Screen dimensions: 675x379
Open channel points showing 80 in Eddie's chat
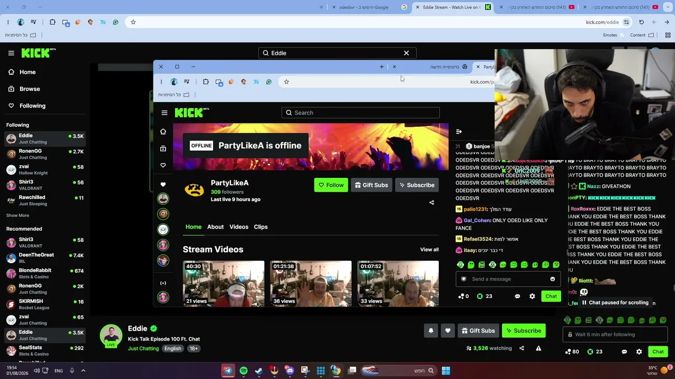[x=572, y=352]
